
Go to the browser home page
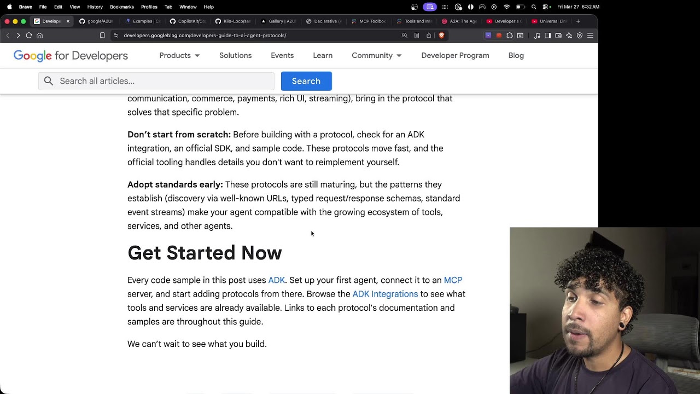click(39, 36)
